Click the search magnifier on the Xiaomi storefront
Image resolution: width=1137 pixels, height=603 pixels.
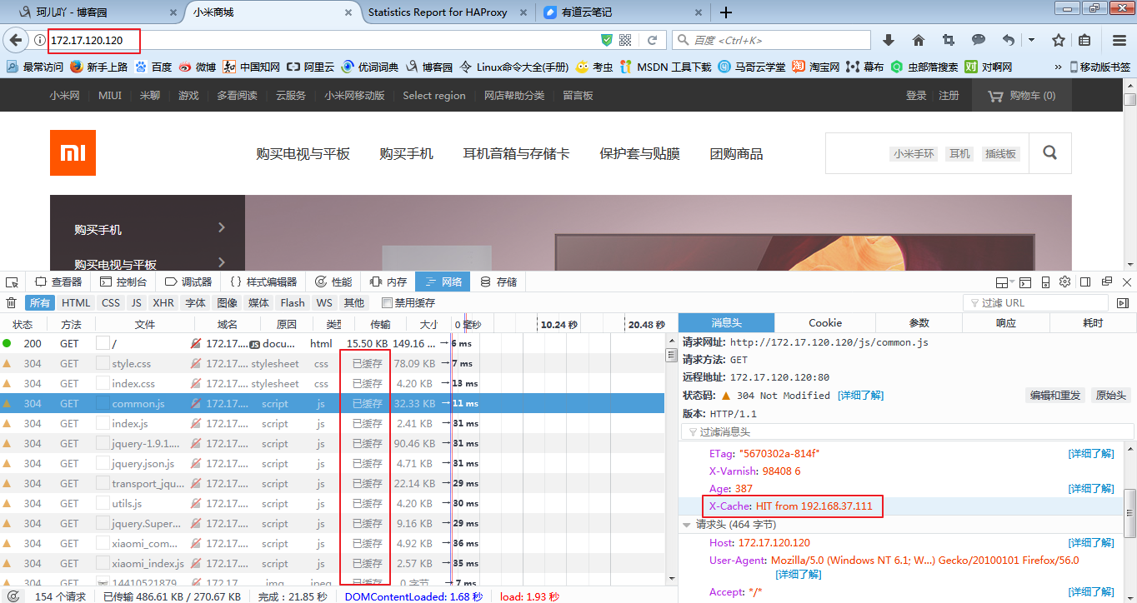pos(1049,153)
